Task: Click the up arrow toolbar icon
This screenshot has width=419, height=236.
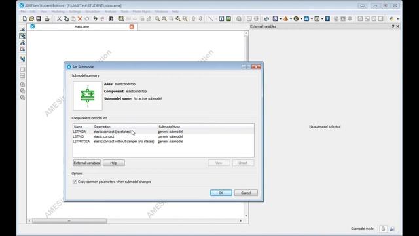Action: pyautogui.click(x=194, y=19)
